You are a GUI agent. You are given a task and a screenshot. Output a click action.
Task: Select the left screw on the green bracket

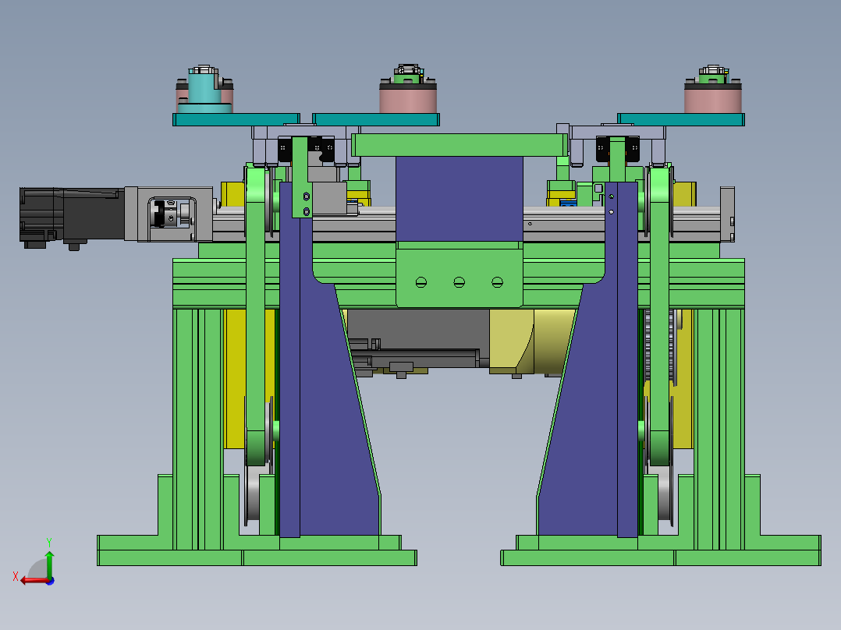tap(421, 282)
